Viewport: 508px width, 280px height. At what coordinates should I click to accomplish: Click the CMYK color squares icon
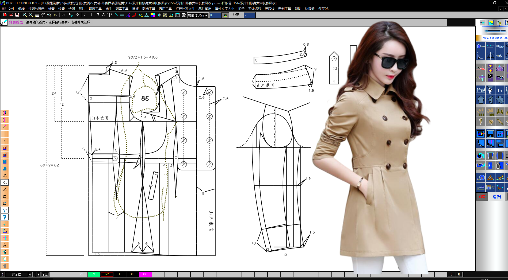153,15
